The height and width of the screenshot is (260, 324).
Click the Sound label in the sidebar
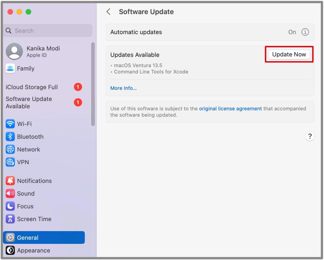pyautogui.click(x=26, y=193)
